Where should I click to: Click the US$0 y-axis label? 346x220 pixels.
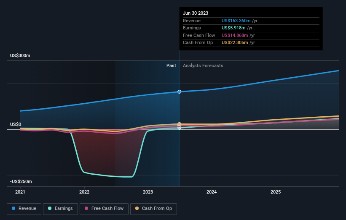(16, 124)
